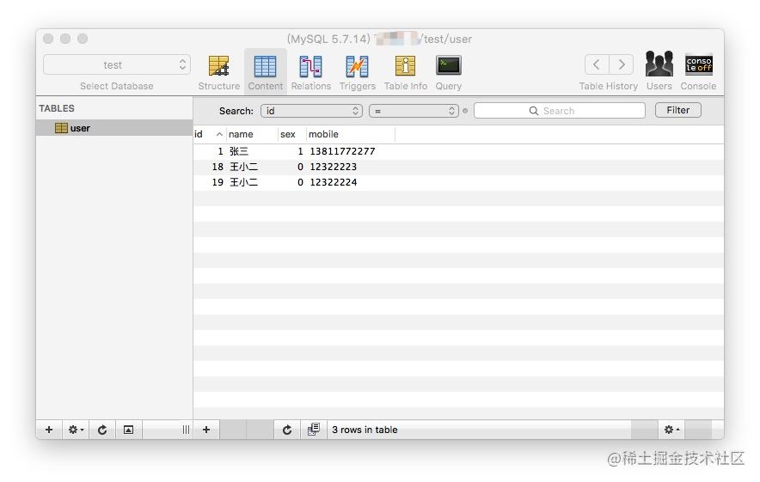Open the search field column dropdown showing id
Screen dimensions: 760x482
312,111
